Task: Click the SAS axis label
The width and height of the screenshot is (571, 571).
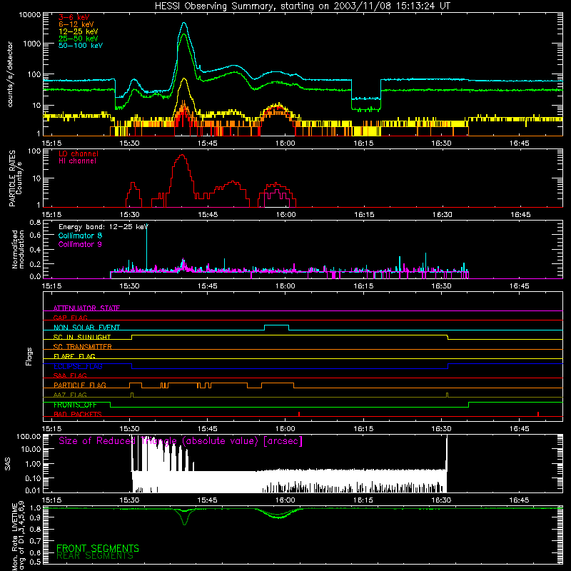Action: [8, 463]
